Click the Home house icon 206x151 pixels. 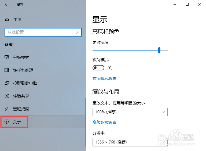(x=7, y=20)
